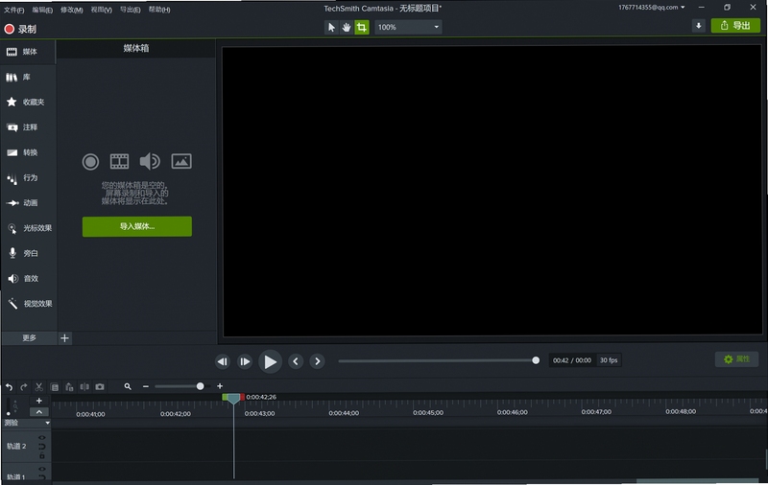
Task: Zoom in the timeline with the plus button
Action: (220, 386)
